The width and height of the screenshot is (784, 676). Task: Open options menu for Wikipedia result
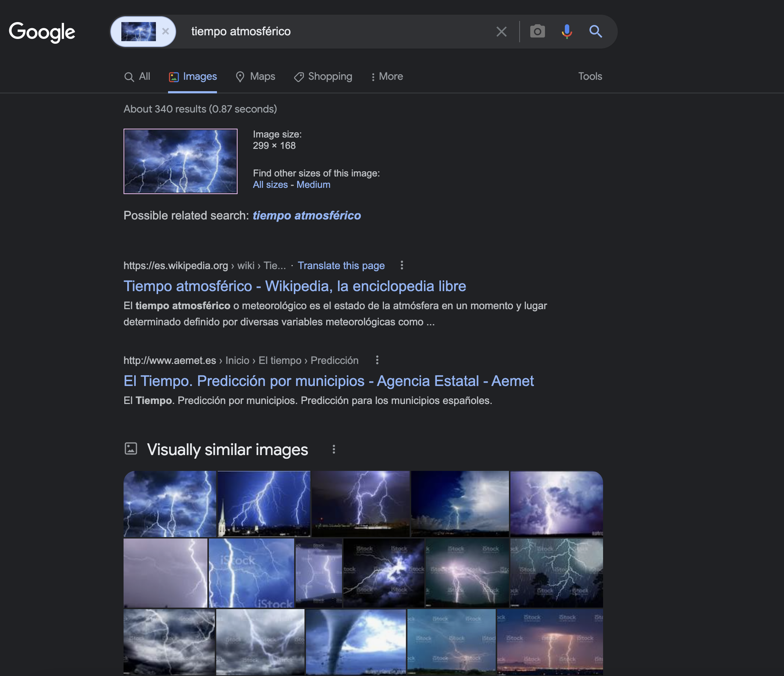(x=402, y=265)
